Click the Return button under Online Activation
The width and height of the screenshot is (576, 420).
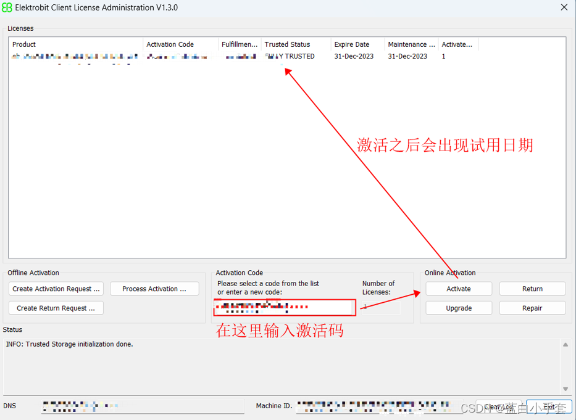click(532, 289)
